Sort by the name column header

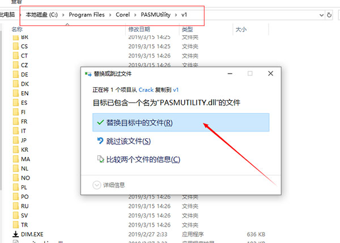click(17, 29)
